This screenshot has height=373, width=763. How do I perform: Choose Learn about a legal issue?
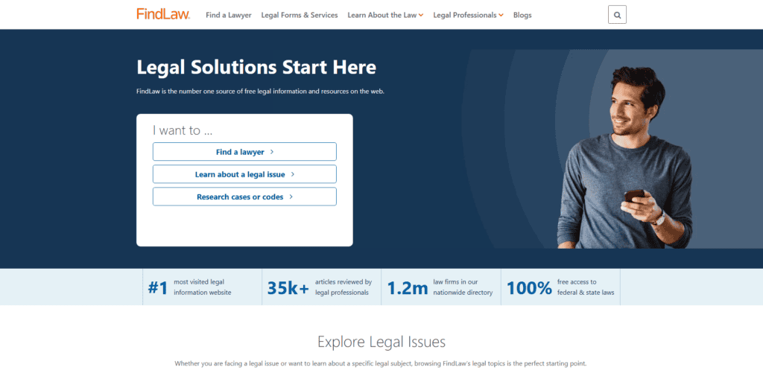coord(244,174)
